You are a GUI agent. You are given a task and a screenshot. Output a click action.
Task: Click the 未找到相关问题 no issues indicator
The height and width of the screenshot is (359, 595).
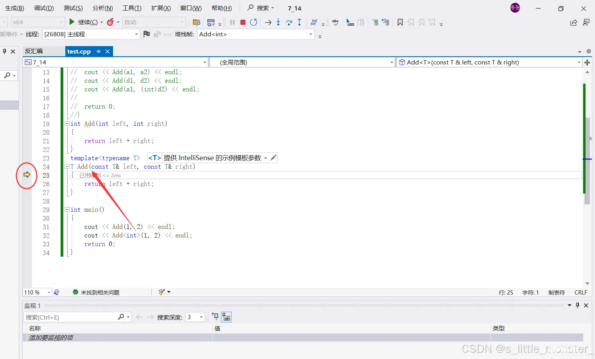coord(96,292)
